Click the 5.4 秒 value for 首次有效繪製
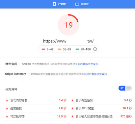This screenshot has height=124, width=135. (x=128, y=100)
